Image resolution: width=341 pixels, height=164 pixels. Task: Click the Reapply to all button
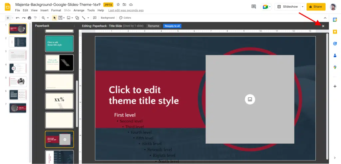pos(172,26)
